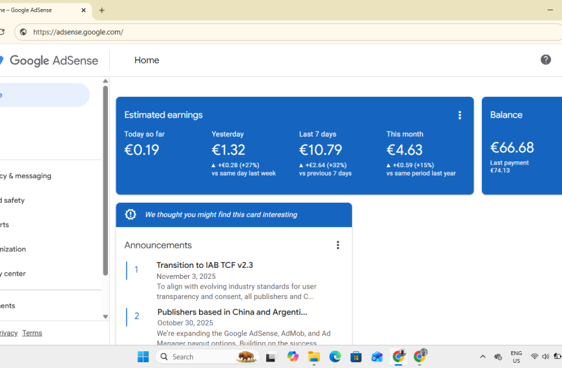562x368 pixels.
Task: Click the sidebar vertical scrollbar thumb
Action: coord(105,181)
